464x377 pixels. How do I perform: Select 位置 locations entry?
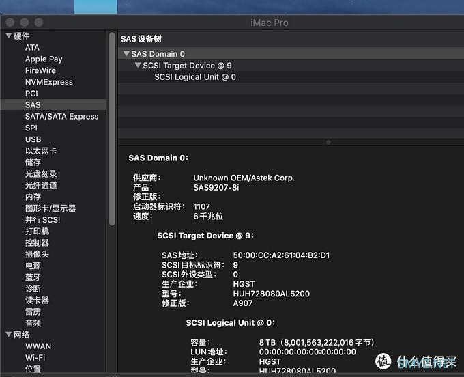click(33, 369)
